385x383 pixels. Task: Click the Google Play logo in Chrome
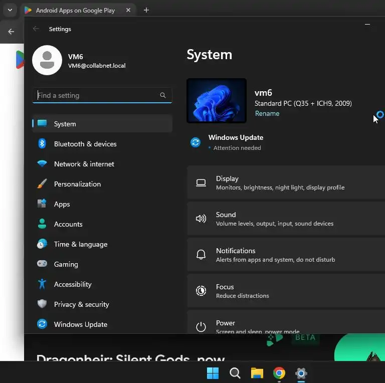[20, 60]
